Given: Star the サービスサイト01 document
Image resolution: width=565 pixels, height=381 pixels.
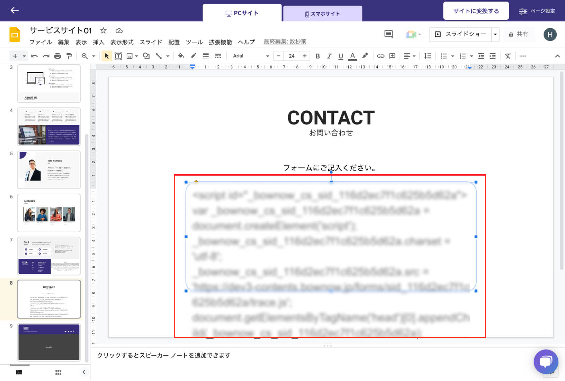Looking at the screenshot, I should pos(103,30).
